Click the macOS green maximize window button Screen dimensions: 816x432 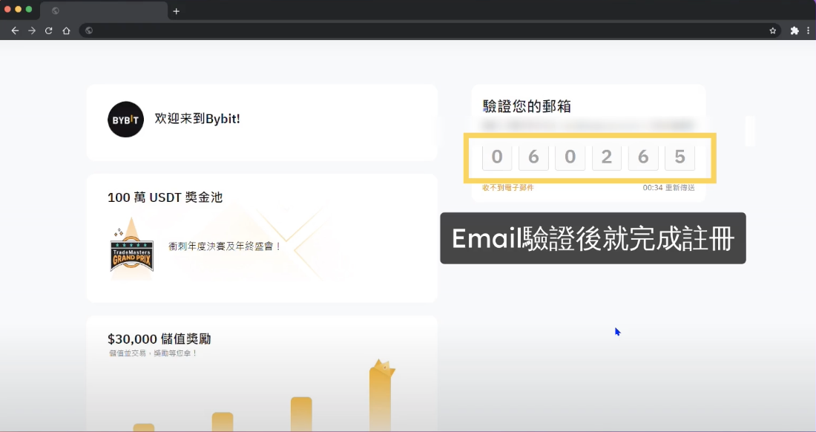coord(29,10)
